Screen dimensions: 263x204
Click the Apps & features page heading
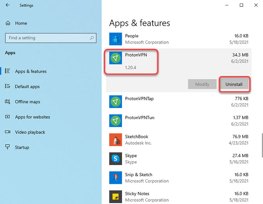(140, 23)
